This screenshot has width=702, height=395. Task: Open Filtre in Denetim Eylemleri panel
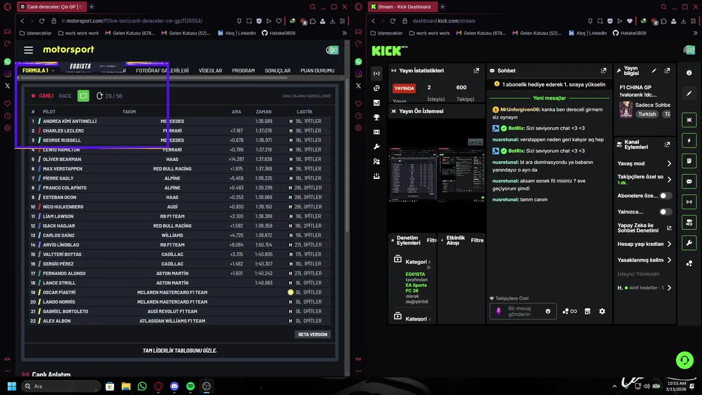point(432,240)
